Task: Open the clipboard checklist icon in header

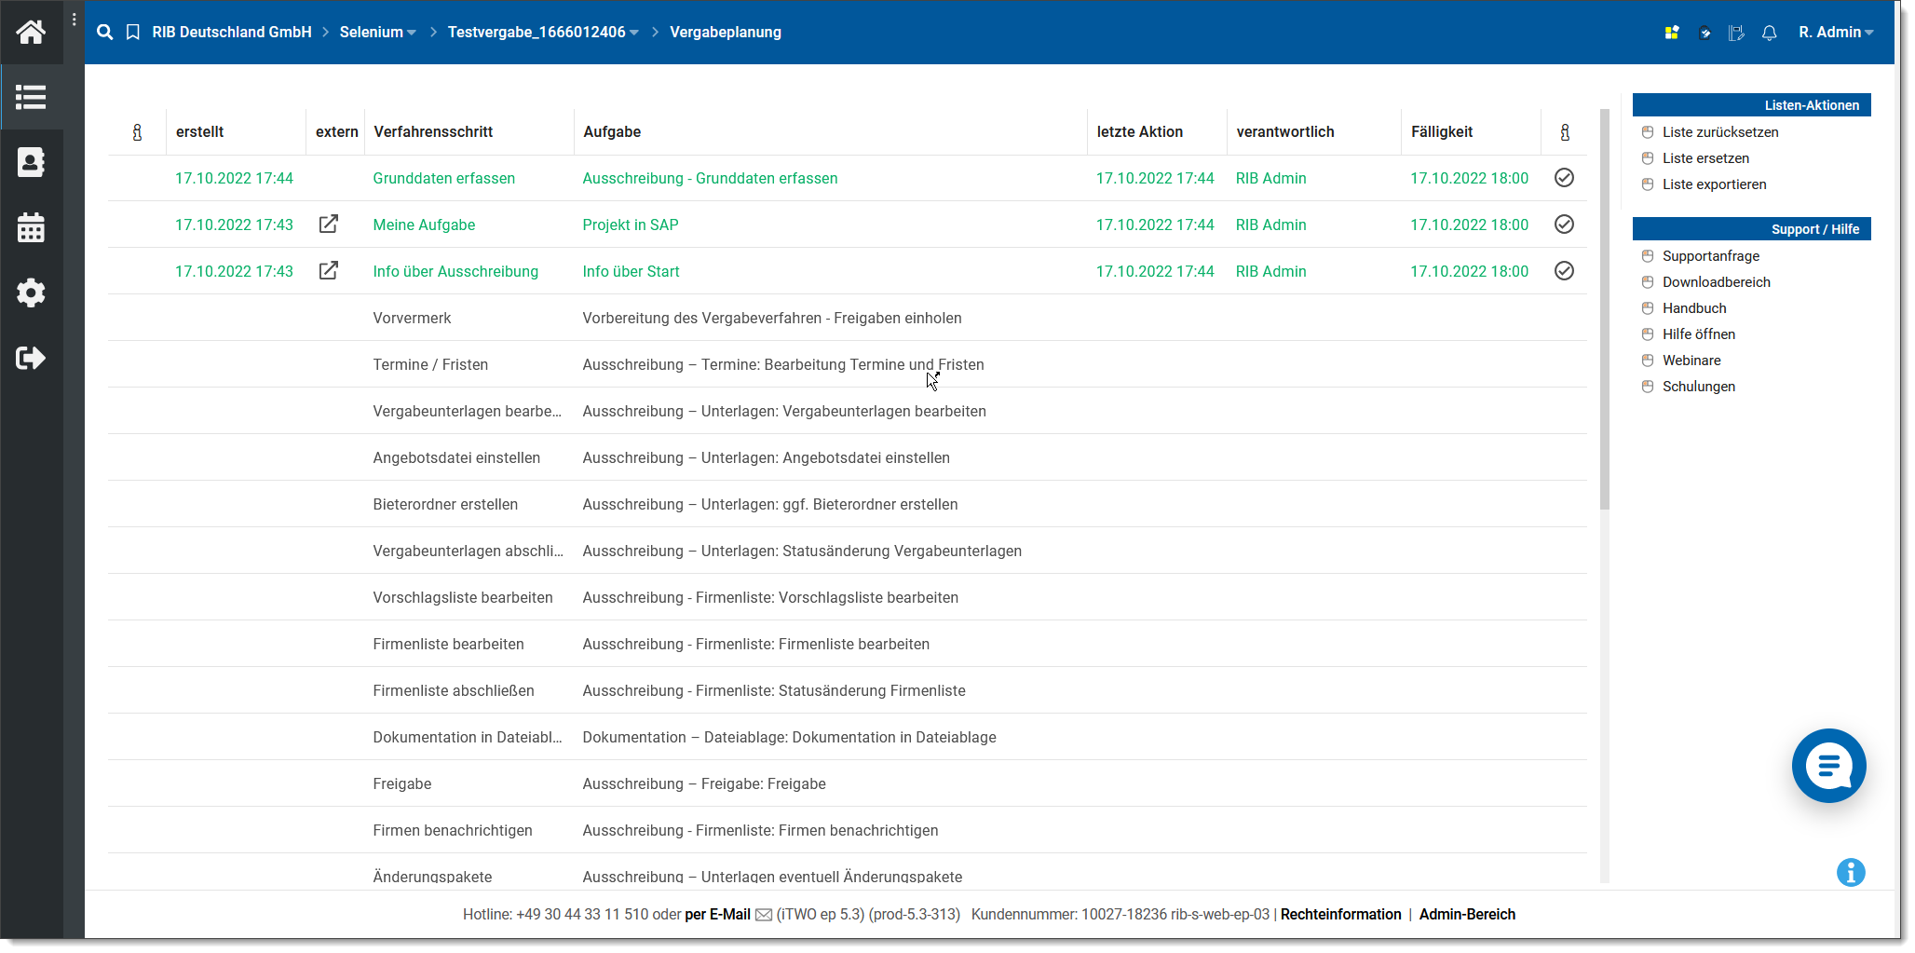Action: pos(1704,33)
